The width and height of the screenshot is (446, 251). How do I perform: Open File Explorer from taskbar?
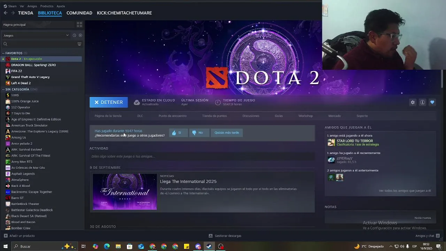point(118,246)
